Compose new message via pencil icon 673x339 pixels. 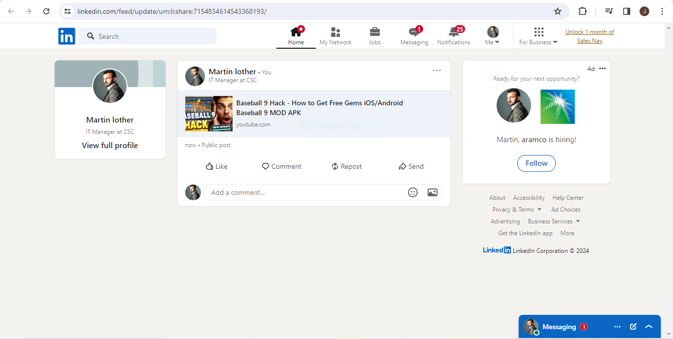pos(633,327)
